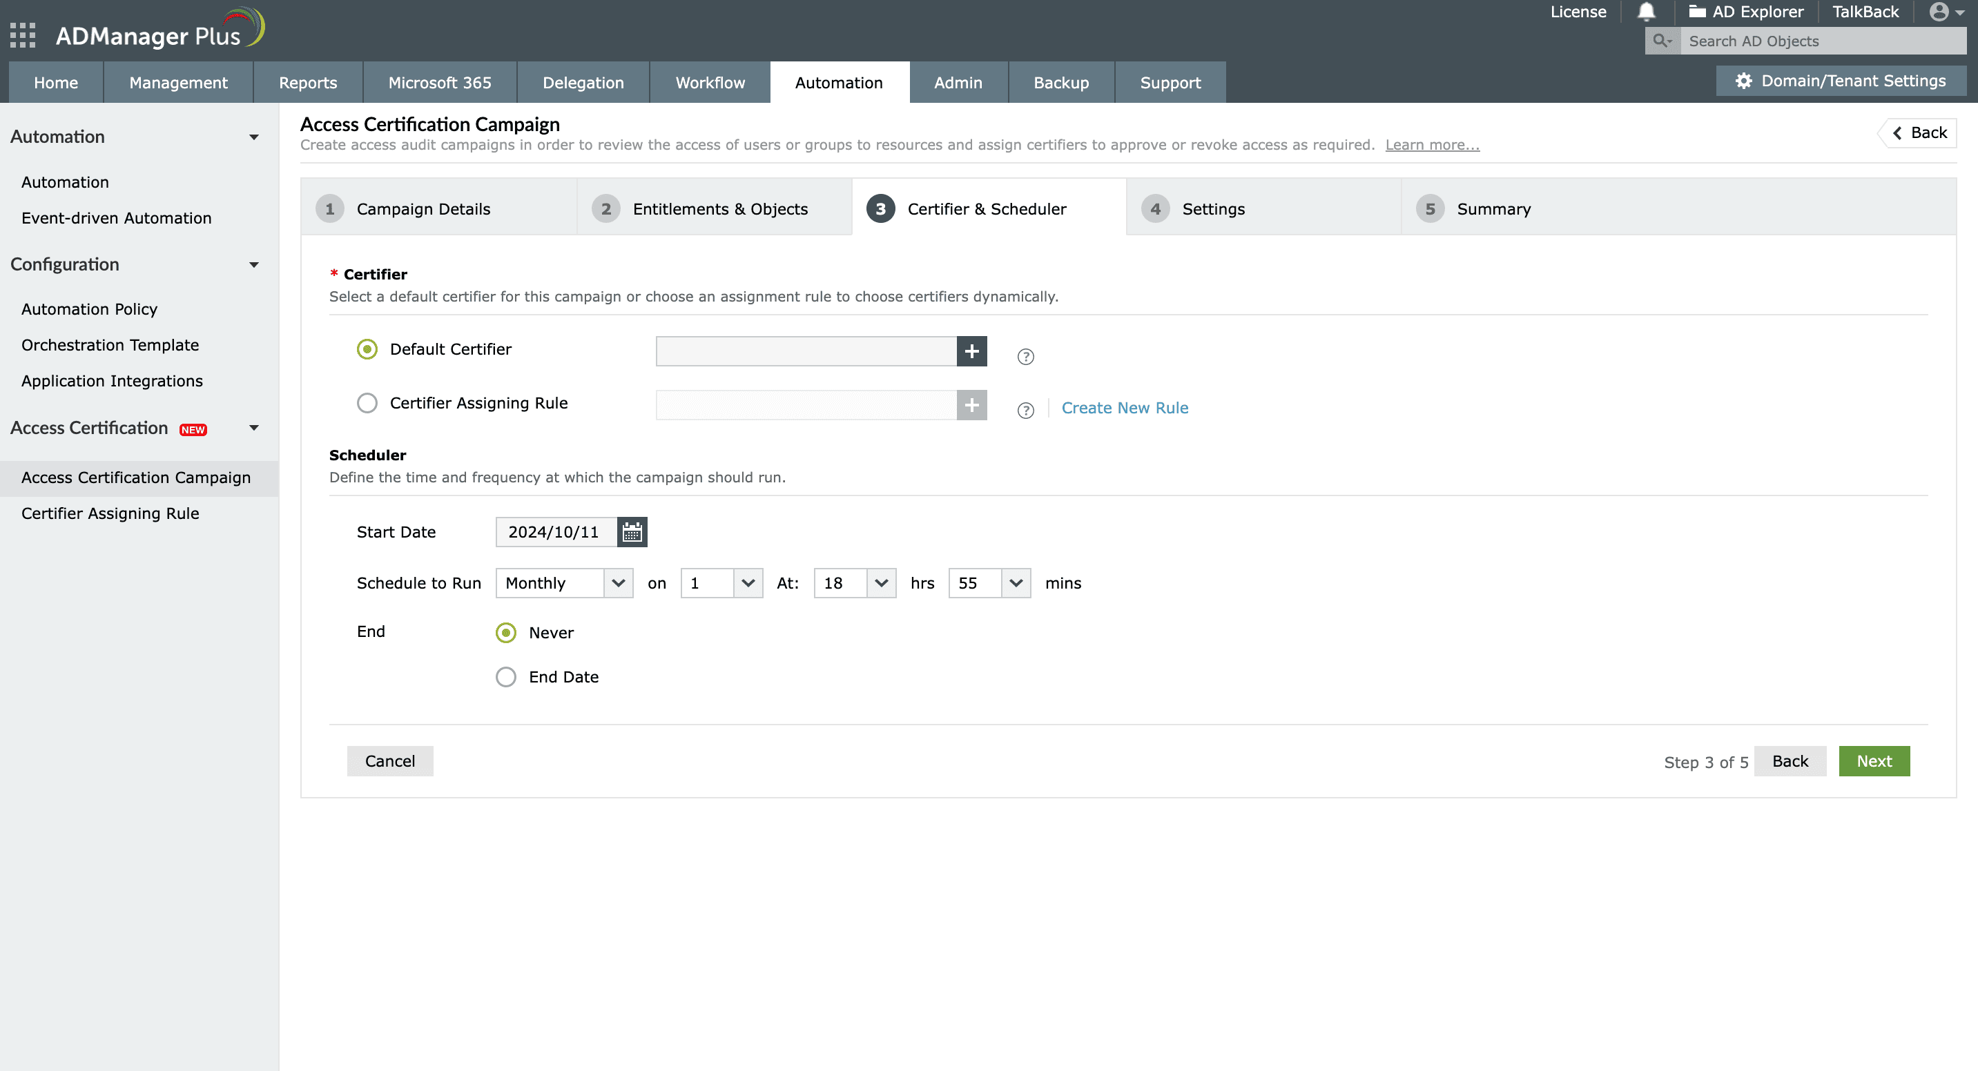Select the End Date radio option
The image size is (1978, 1071).
pos(505,676)
